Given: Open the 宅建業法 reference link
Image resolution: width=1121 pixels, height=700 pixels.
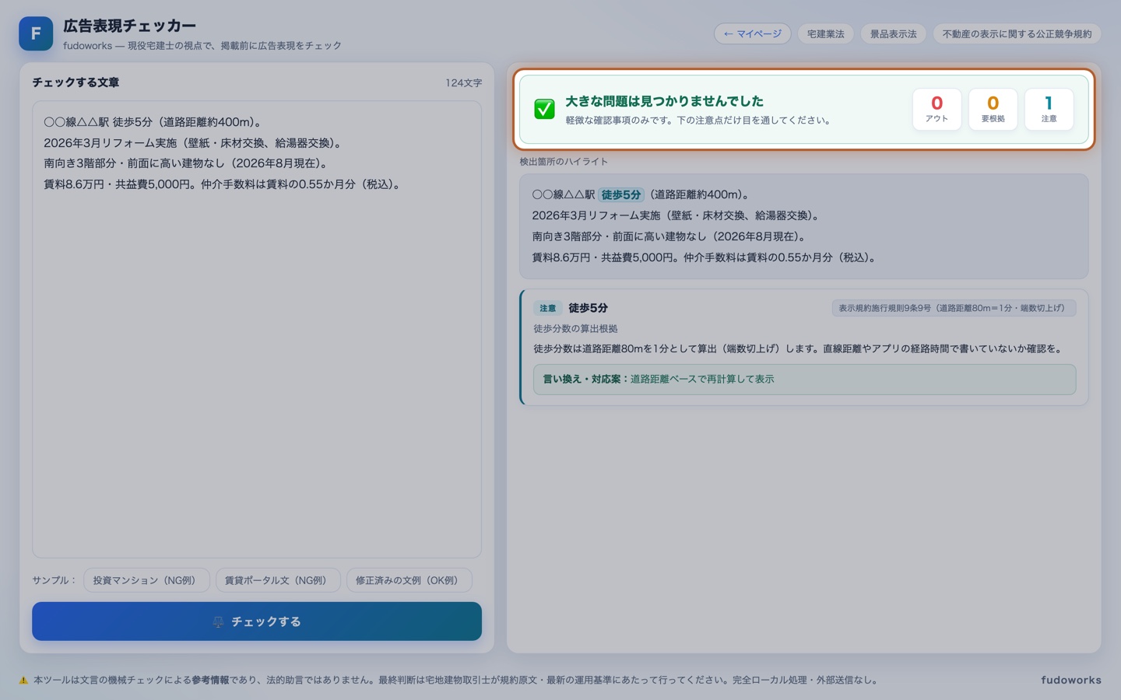Looking at the screenshot, I should coord(826,33).
